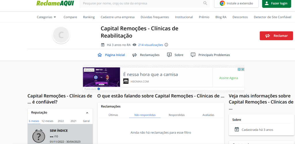Open the 214 visualizações link

[150, 45]
